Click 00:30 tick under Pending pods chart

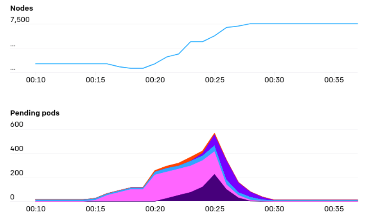point(274,209)
